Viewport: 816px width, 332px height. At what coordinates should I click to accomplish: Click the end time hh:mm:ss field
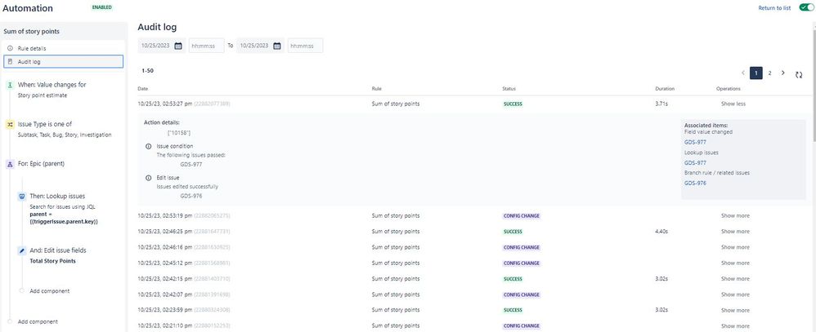click(x=305, y=46)
